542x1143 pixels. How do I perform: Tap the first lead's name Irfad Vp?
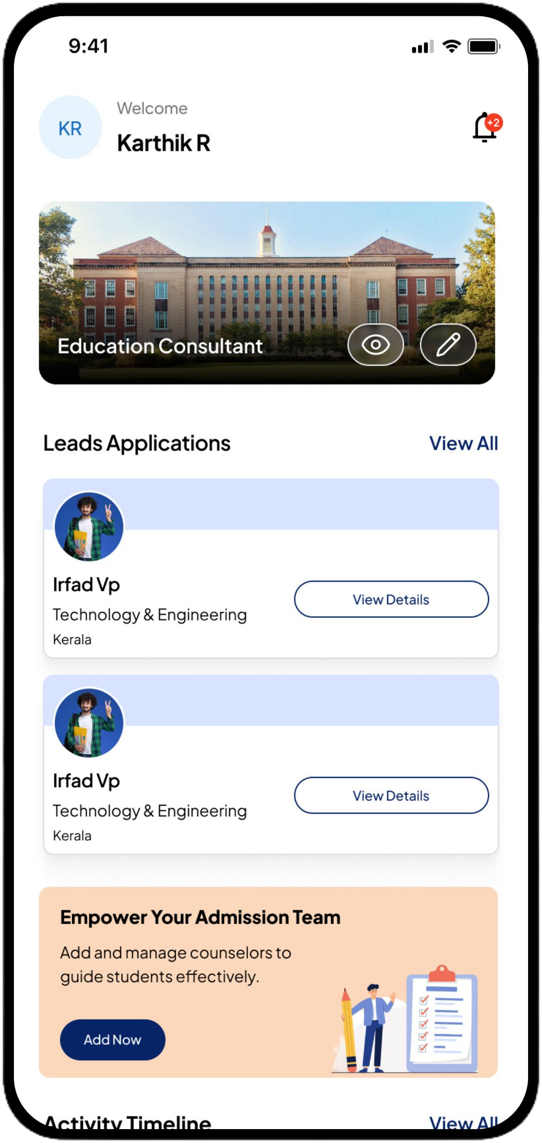tap(87, 585)
